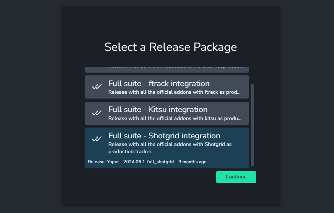The width and height of the screenshot is (334, 213).
Task: Click the release info line 'Ynput - 2024.06.1-full_shotgrid'
Action: point(147,162)
